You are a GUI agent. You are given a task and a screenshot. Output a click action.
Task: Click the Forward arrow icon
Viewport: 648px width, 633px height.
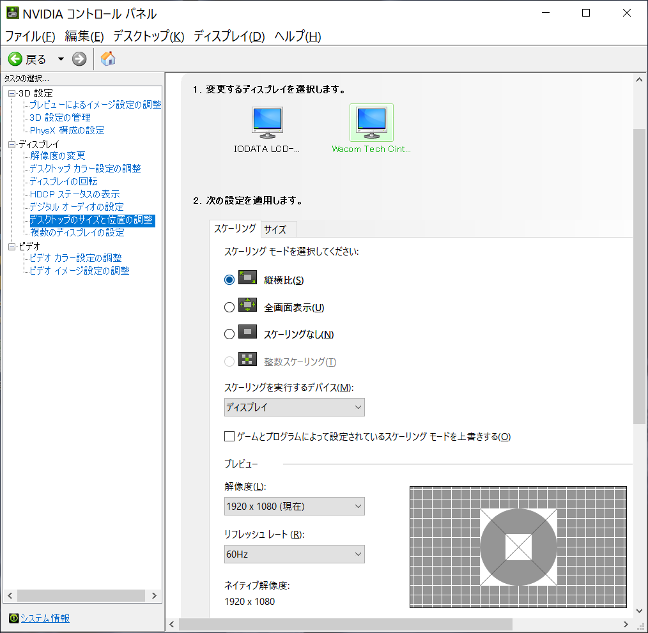pos(79,59)
